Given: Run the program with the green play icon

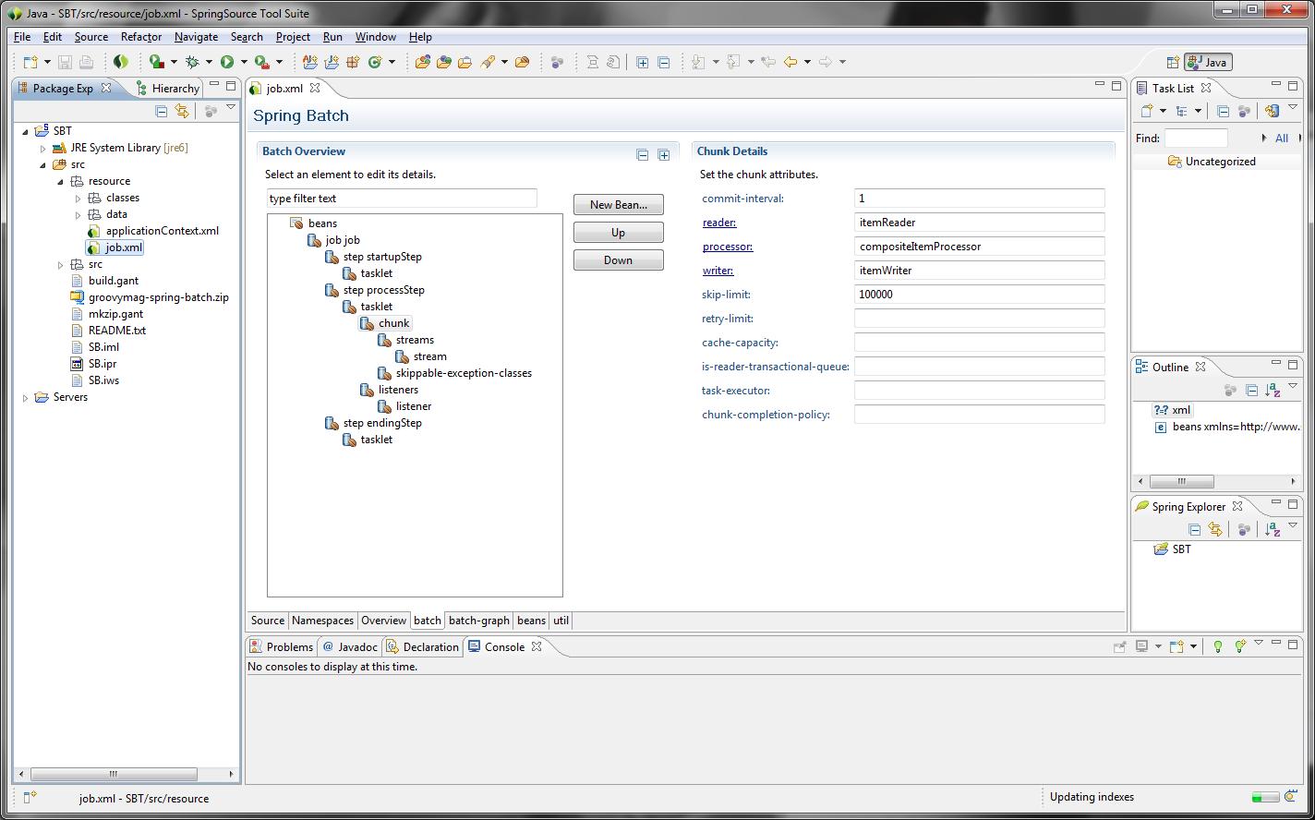Looking at the screenshot, I should pos(226,62).
